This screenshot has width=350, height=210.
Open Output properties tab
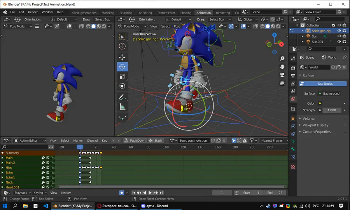(293, 76)
